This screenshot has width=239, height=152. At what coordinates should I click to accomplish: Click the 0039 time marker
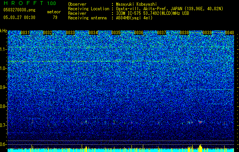[x=207, y=33]
